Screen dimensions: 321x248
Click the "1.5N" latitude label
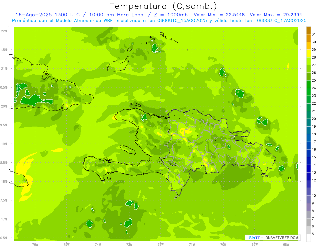[x=4, y=50]
